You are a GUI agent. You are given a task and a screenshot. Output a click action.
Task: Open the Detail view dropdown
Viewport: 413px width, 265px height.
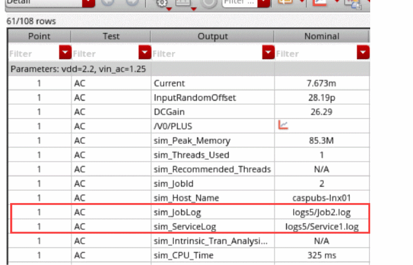click(x=88, y=2)
